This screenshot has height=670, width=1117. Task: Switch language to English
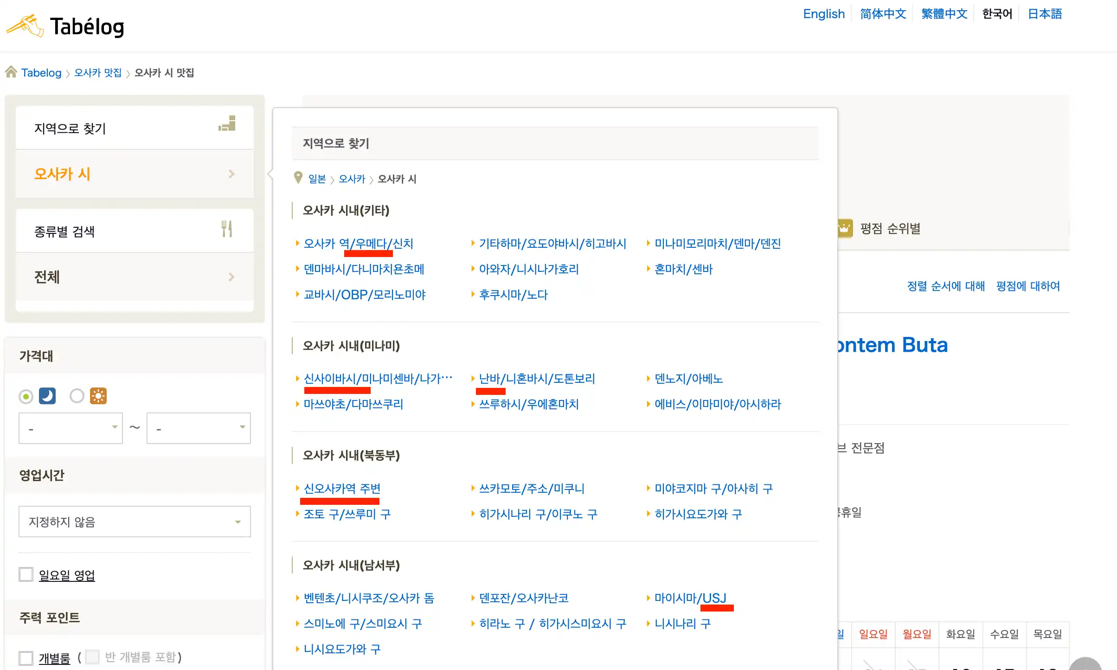[x=824, y=14]
